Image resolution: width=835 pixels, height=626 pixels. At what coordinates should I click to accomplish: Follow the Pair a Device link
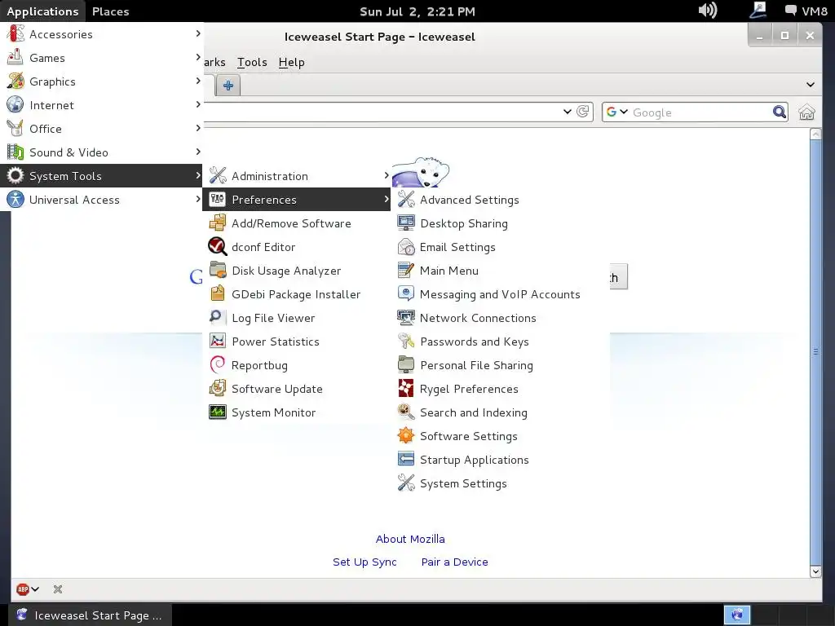[x=454, y=562]
